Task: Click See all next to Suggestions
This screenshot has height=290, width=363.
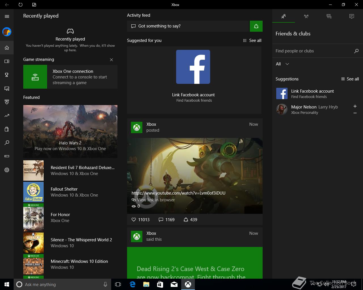Action: pyautogui.click(x=350, y=79)
